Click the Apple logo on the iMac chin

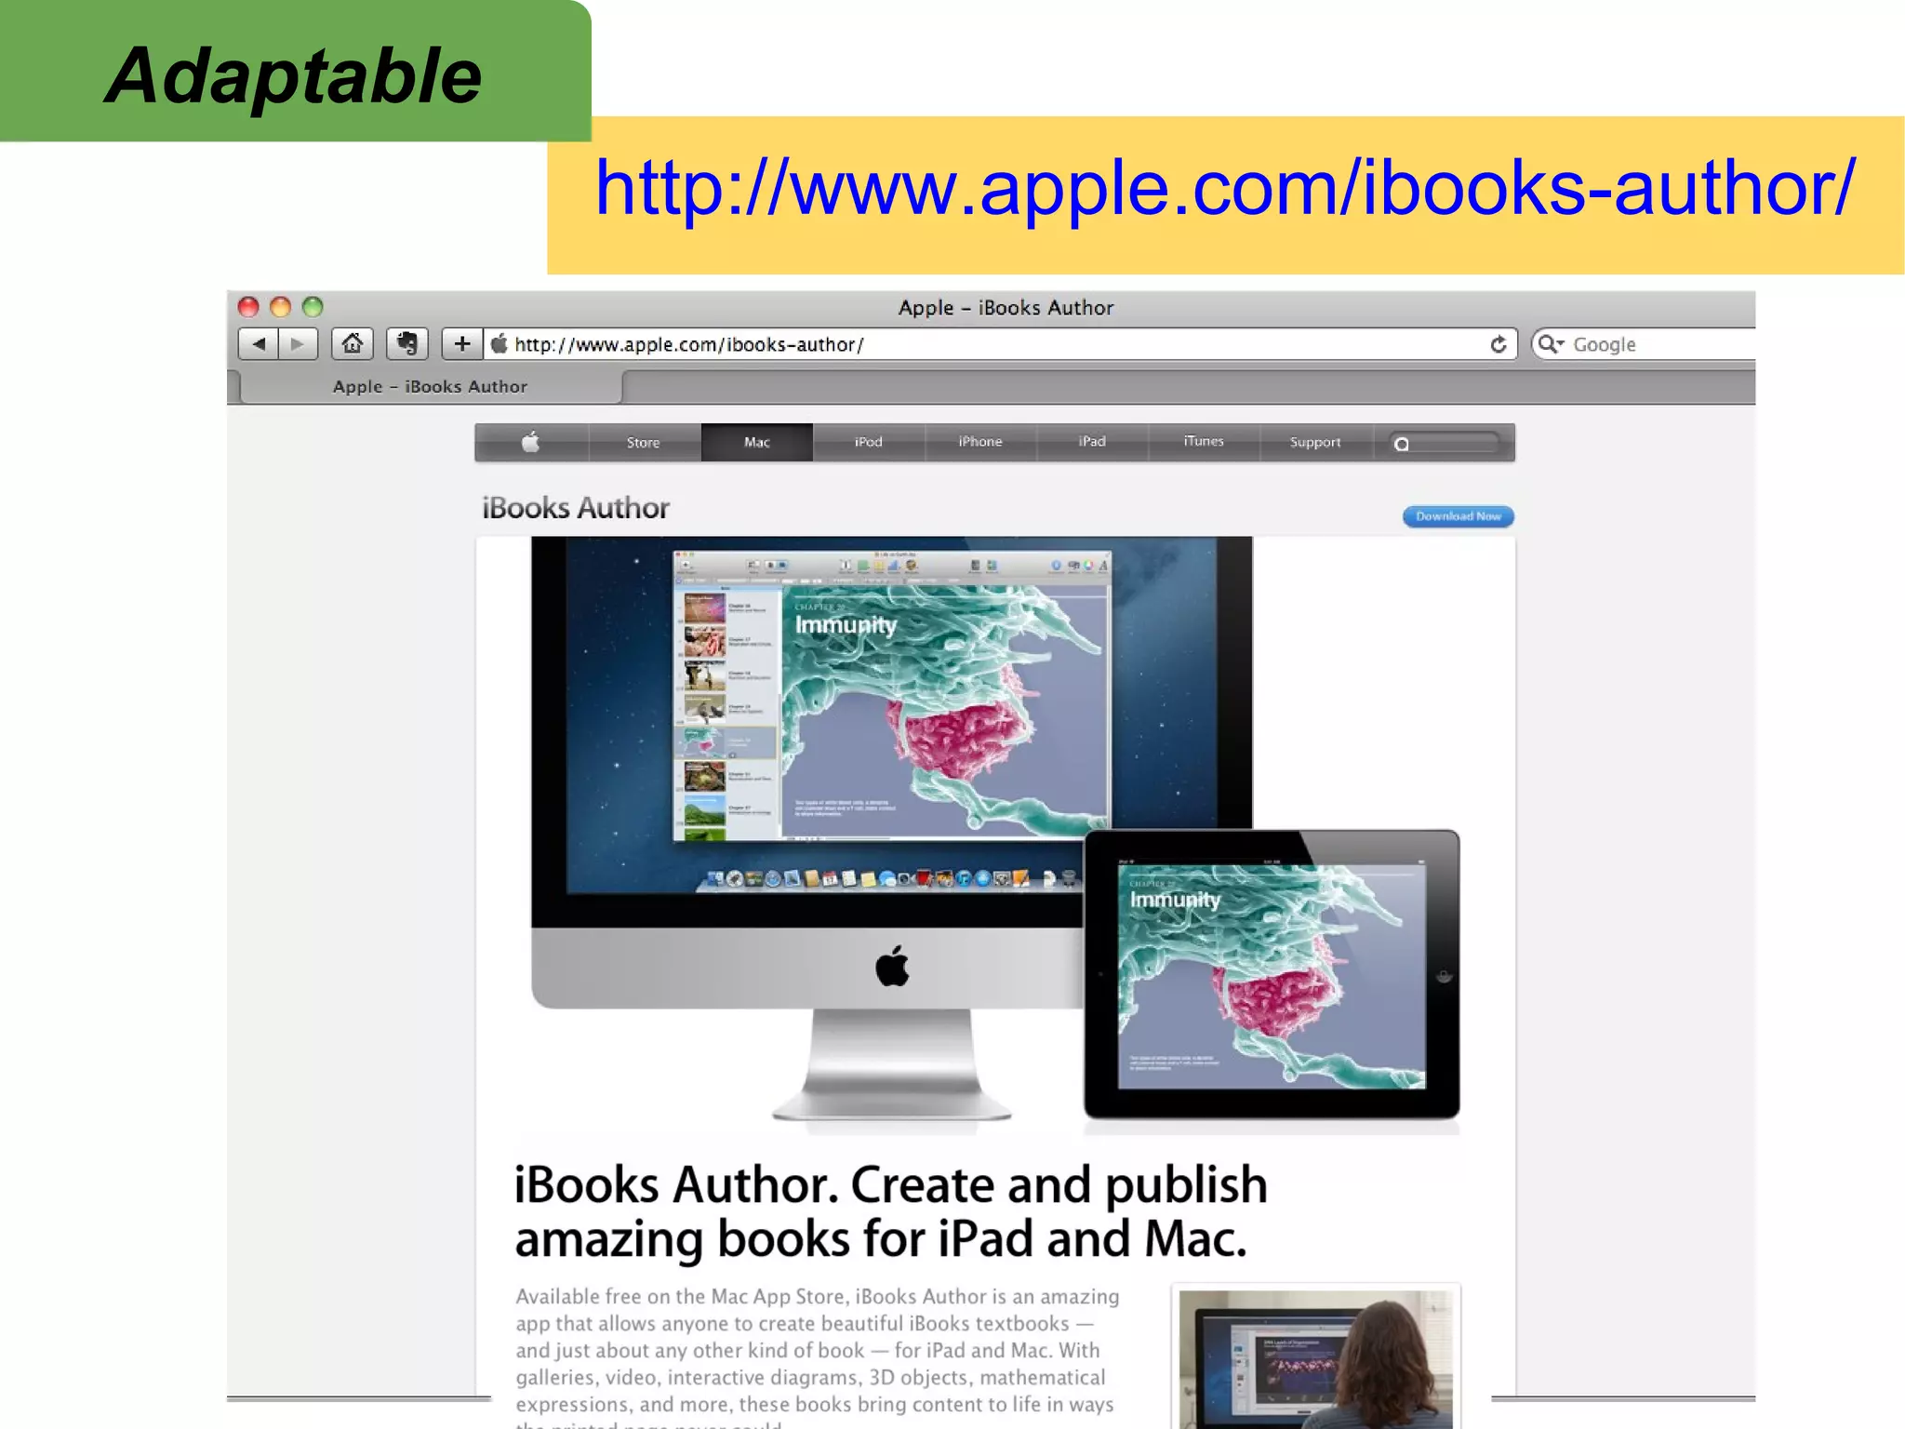point(892,966)
